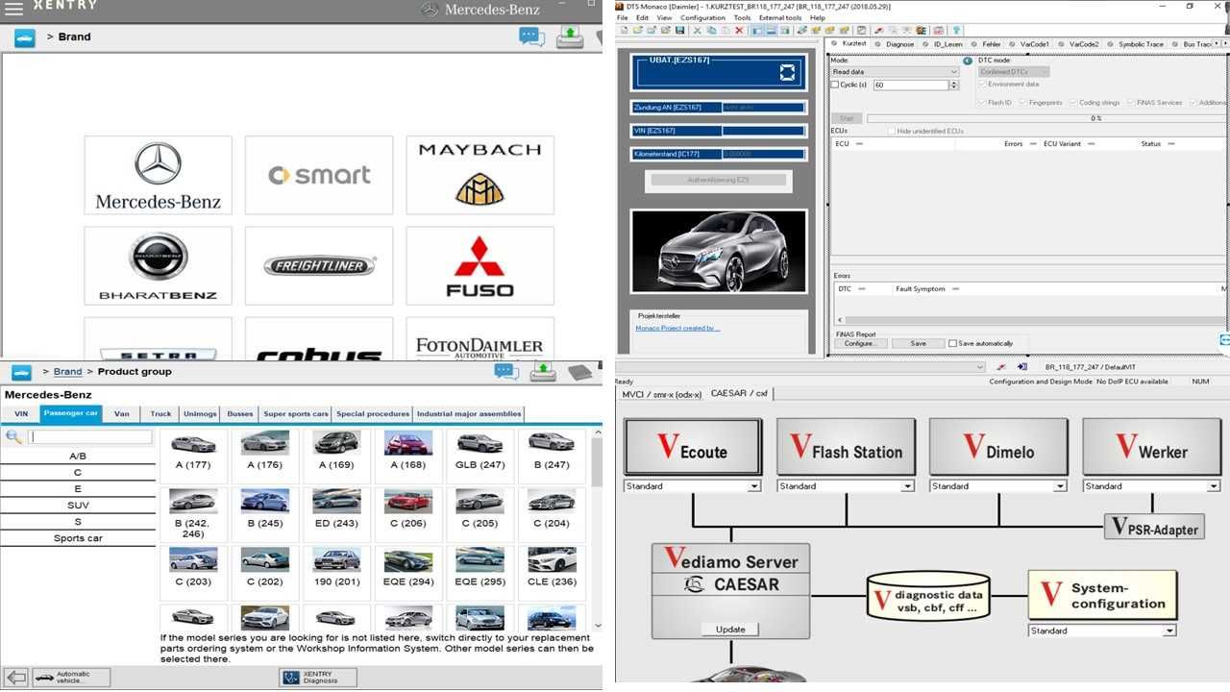Click the magnifier search icon
This screenshot has height=692, width=1230.
pos(13,437)
